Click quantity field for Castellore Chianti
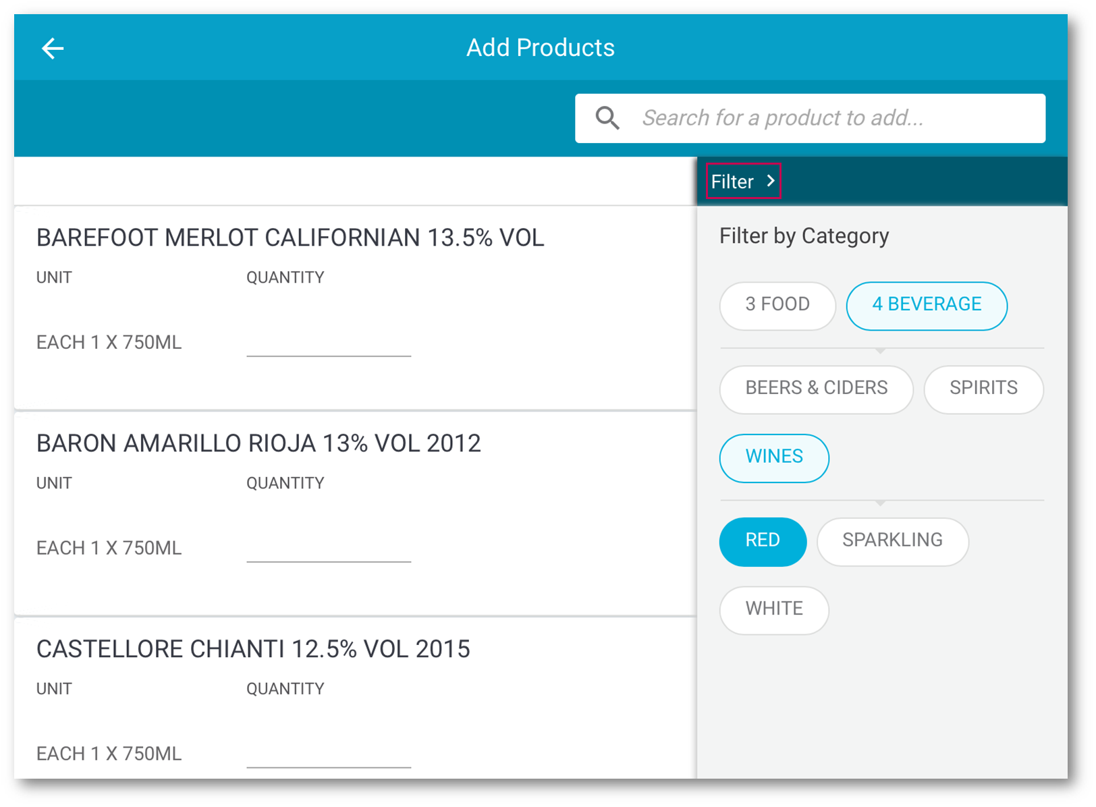Image resolution: width=1096 pixels, height=807 pixels. click(x=329, y=754)
